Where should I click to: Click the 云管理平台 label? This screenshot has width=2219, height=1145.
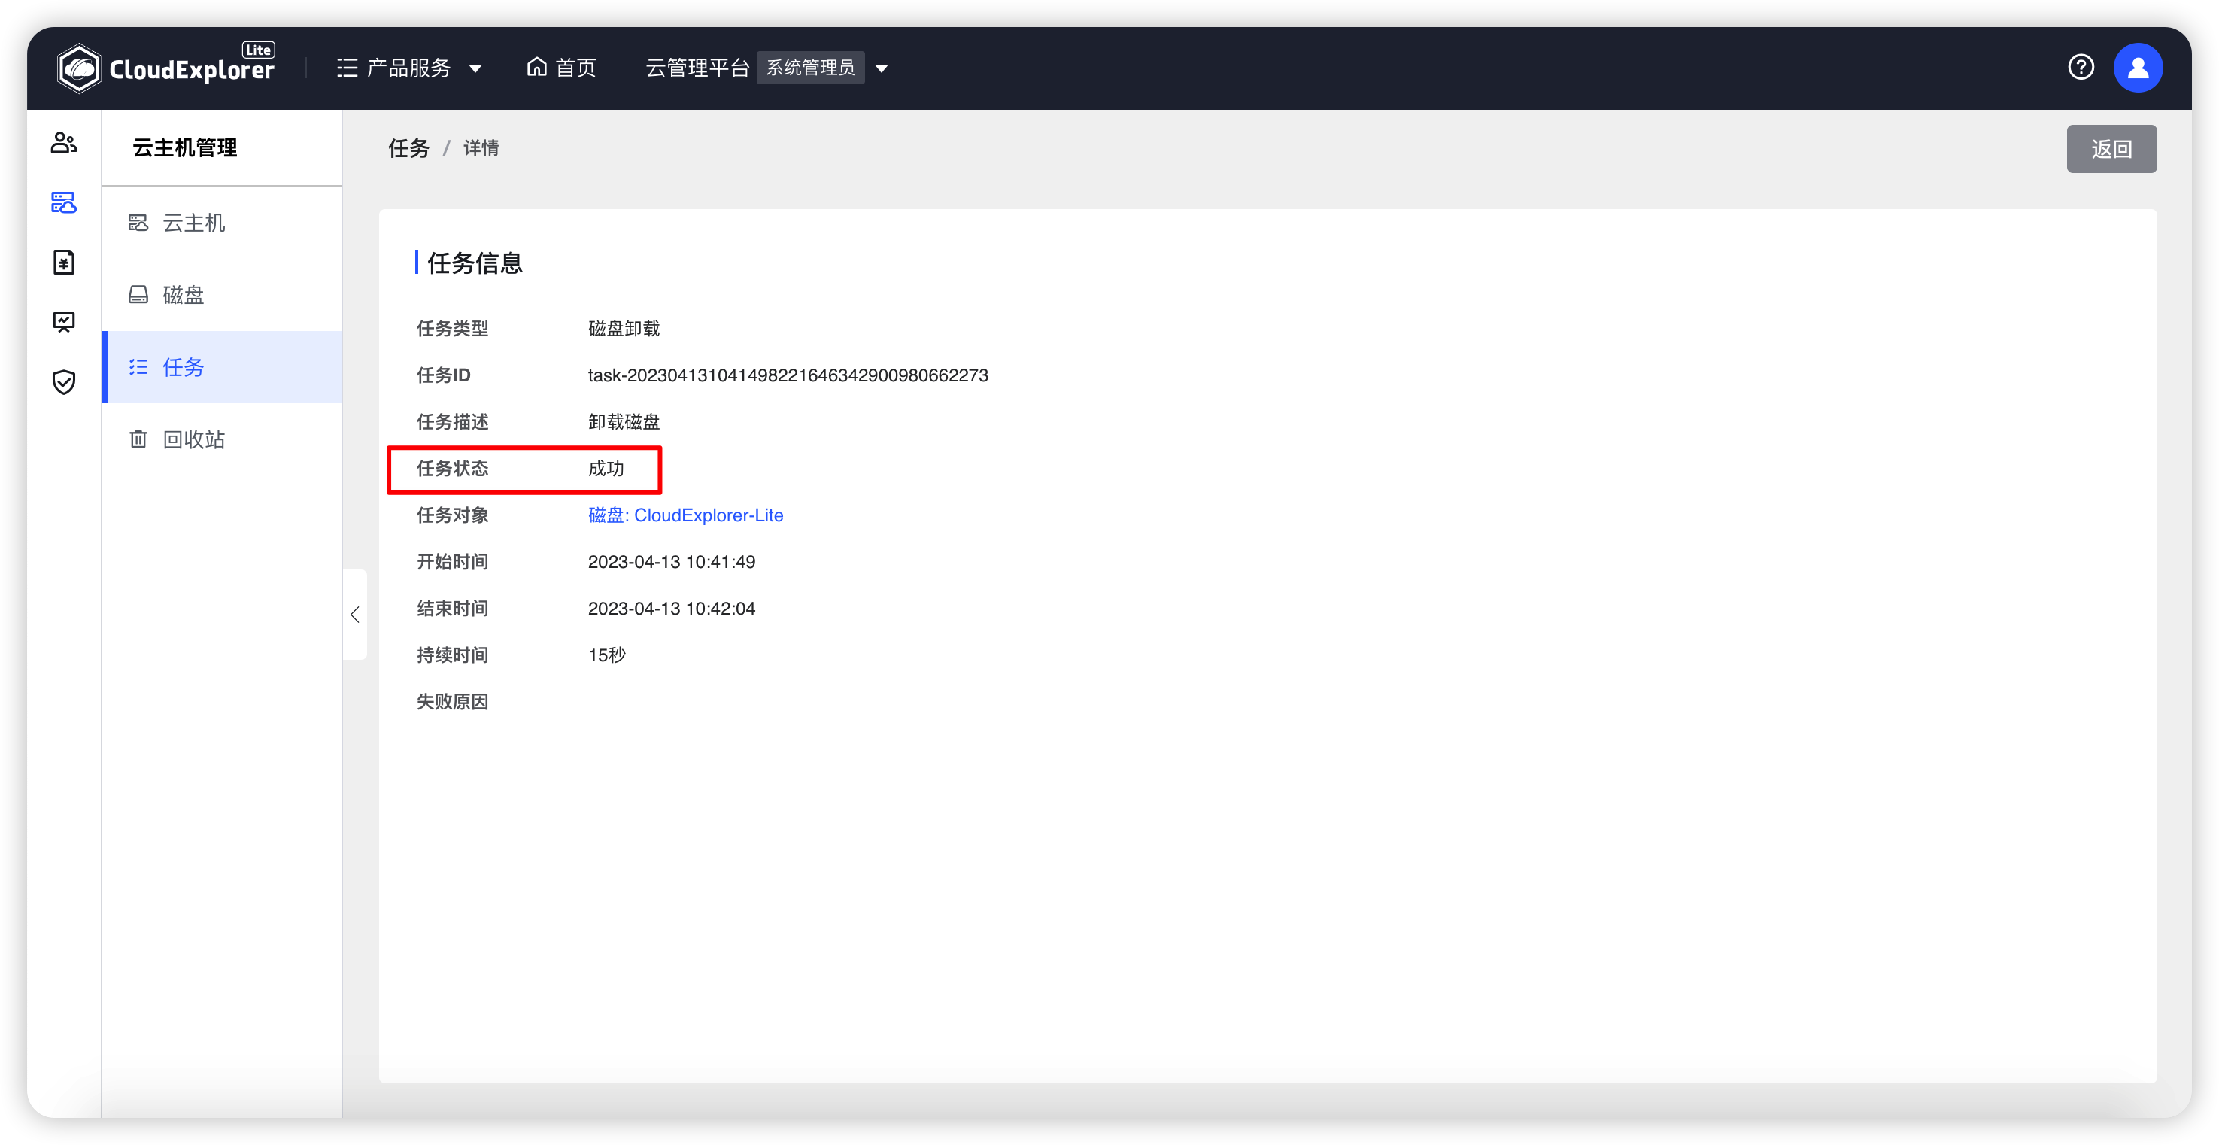(697, 68)
